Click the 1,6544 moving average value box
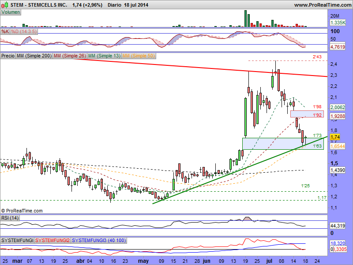Viewport: 353px width, 265px height. click(x=338, y=146)
